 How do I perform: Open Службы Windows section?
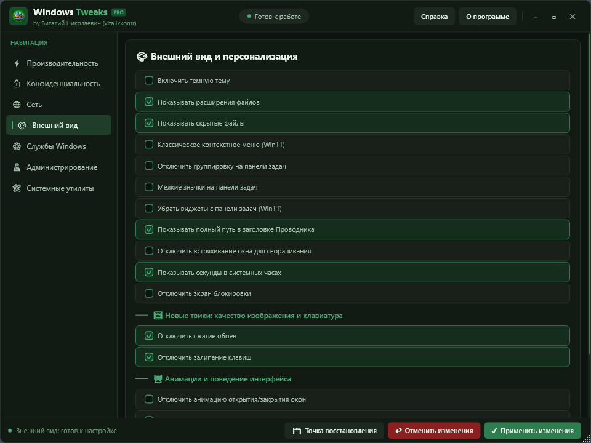click(59, 146)
